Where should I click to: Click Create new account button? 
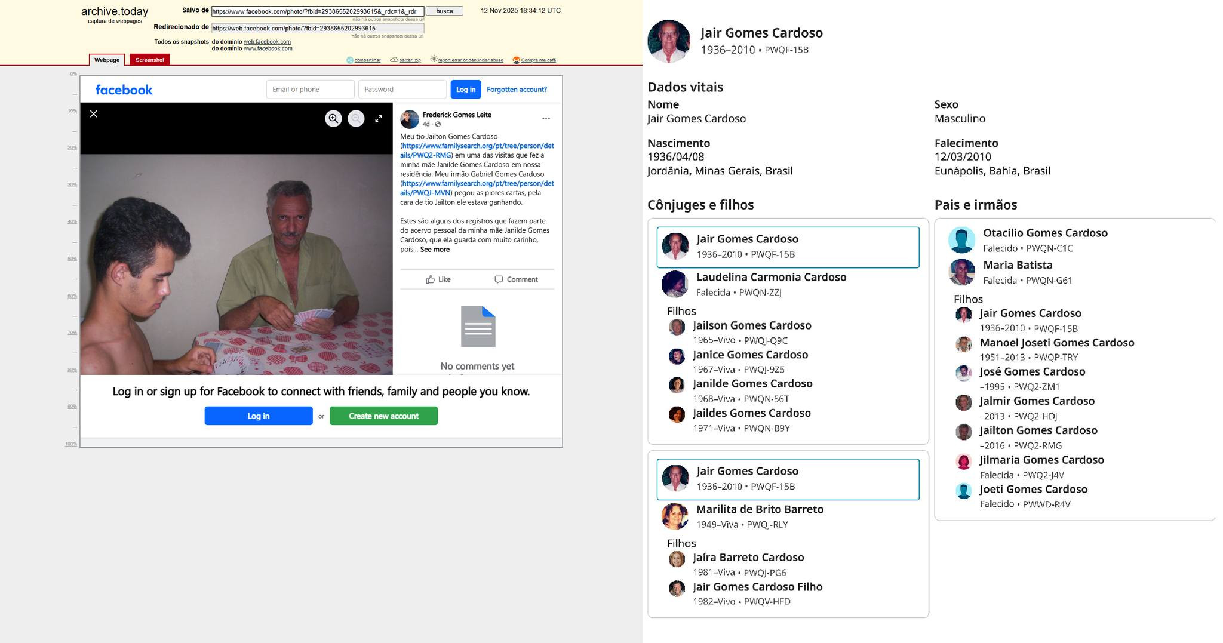(x=383, y=416)
